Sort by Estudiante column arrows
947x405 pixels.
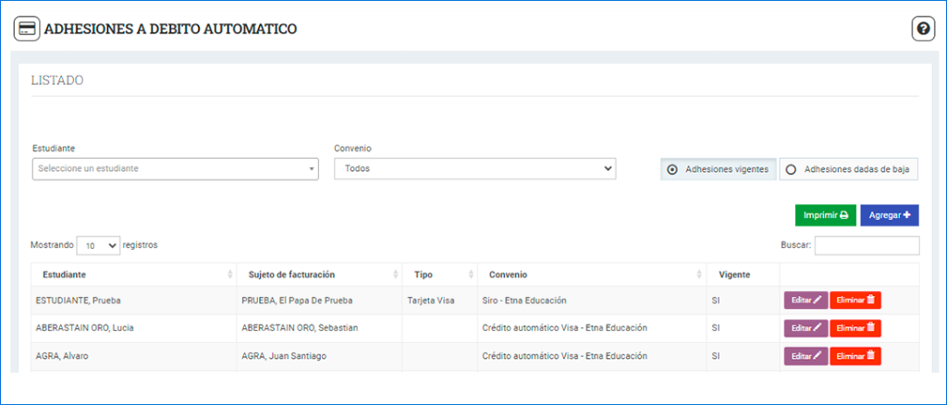(229, 275)
